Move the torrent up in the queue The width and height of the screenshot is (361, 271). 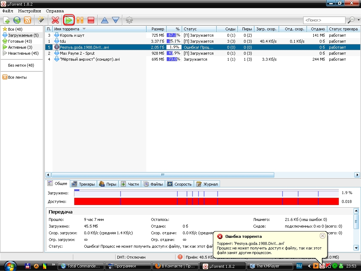pyautogui.click(x=105, y=20)
